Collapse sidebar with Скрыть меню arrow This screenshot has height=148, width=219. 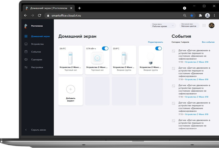coord(26,130)
